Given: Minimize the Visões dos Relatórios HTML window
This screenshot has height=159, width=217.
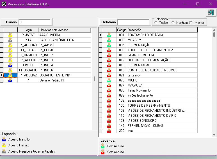Looking at the screenshot, I should (185, 4).
